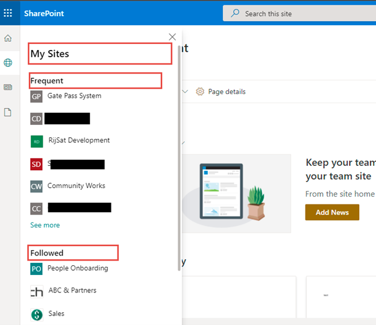Image resolution: width=376 pixels, height=325 pixels.
Task: Open the app launcher waffle icon
Action: point(8,13)
